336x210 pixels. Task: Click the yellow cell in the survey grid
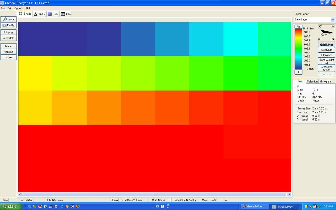point(35,73)
